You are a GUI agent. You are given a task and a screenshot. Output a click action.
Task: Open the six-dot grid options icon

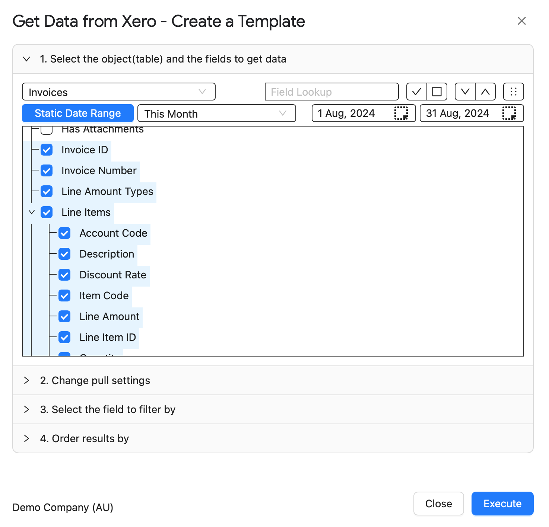[514, 92]
